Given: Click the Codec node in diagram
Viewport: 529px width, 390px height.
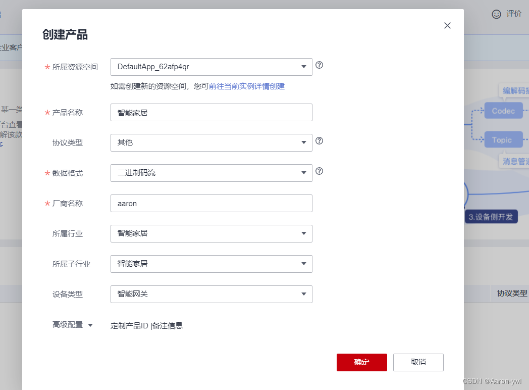Looking at the screenshot, I should tap(503, 111).
